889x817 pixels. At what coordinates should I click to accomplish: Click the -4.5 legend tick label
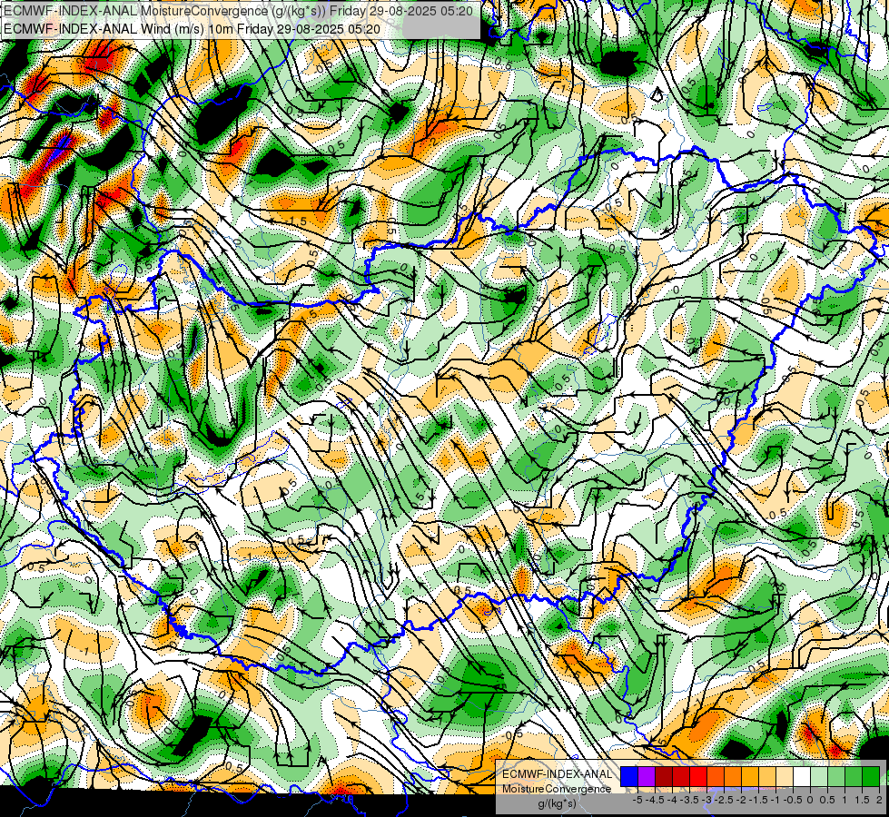pos(655,800)
